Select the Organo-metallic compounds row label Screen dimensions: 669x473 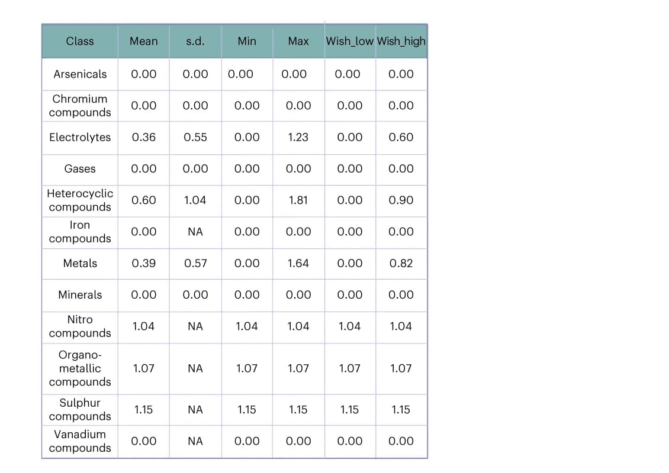click(x=80, y=368)
